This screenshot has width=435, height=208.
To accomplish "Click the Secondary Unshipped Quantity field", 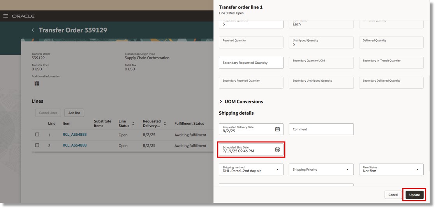I will point(321,83).
